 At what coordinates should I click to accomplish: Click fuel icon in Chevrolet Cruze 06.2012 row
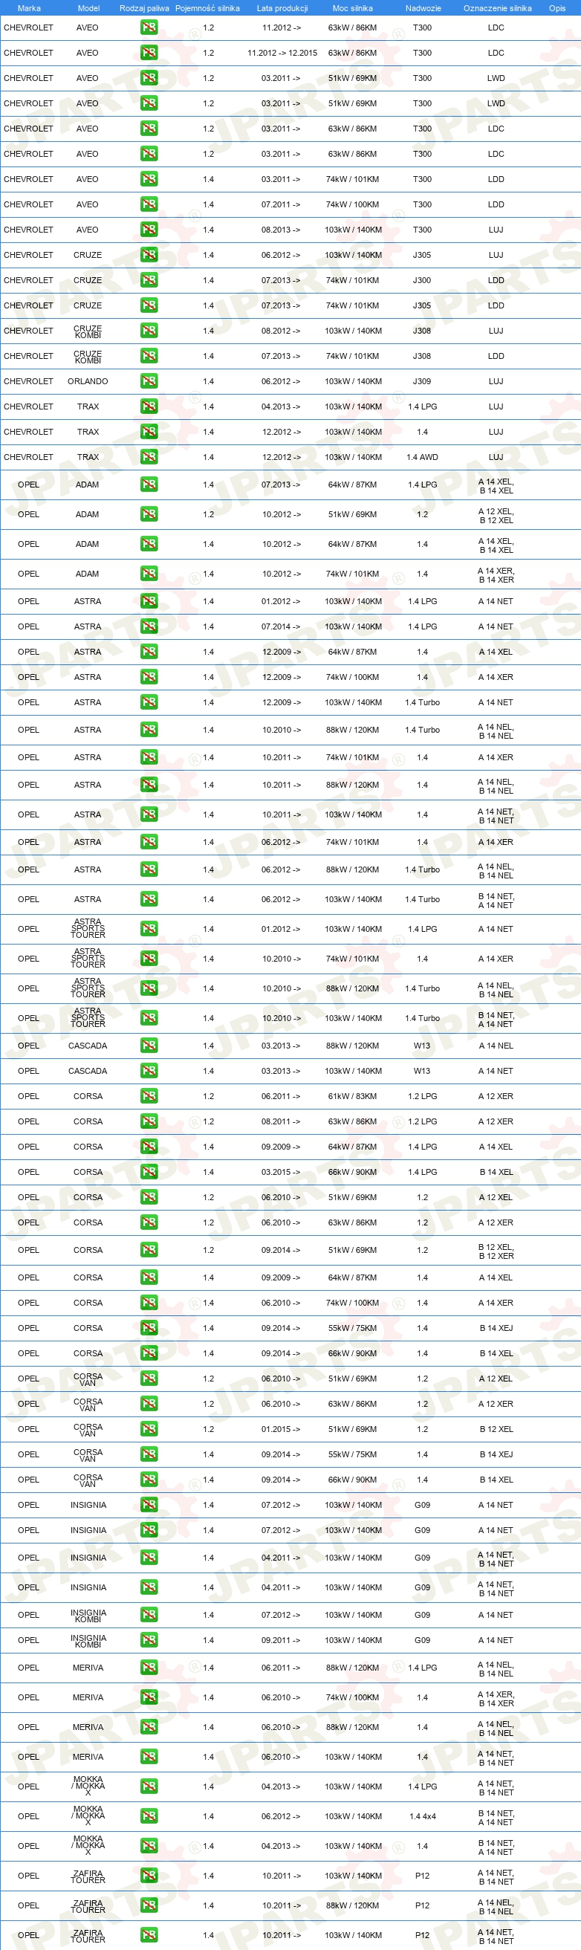pos(149,255)
